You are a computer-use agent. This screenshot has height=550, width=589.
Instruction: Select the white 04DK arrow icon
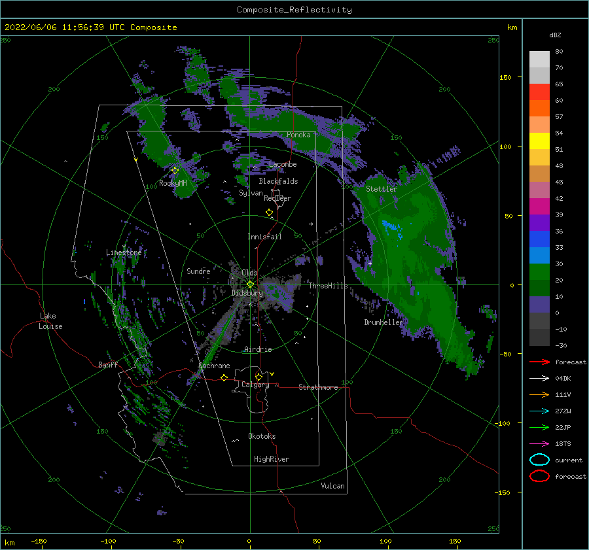click(539, 378)
